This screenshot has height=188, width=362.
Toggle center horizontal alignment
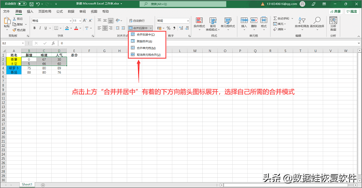click(x=105, y=28)
